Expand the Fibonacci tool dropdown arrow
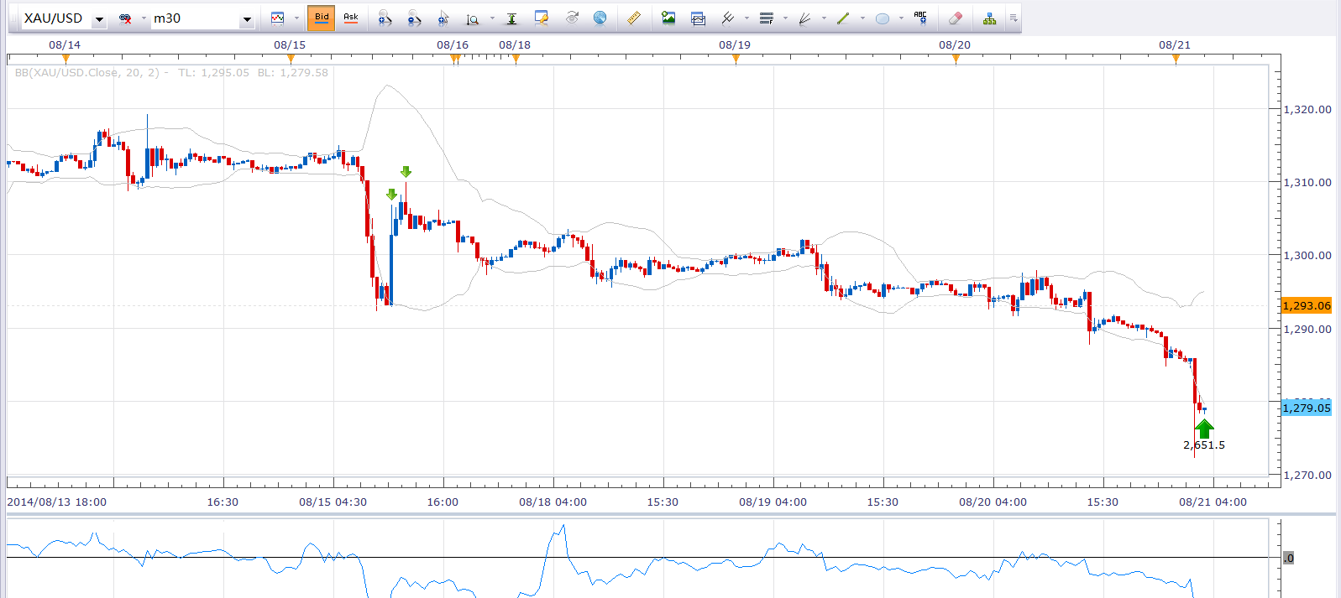Image resolution: width=1341 pixels, height=598 pixels. pos(785,18)
